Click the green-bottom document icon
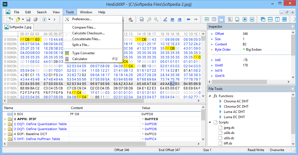The image size is (298, 155). point(237,19)
